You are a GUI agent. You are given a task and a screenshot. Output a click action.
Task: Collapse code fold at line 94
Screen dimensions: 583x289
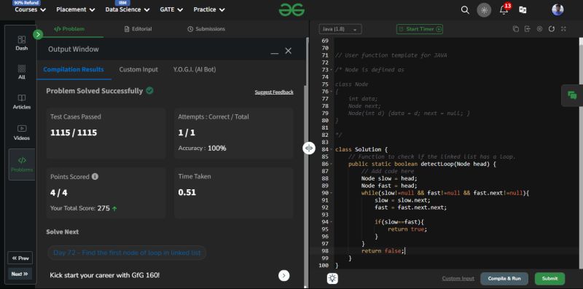332,222
